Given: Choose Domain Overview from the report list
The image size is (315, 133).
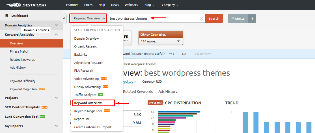Looking at the screenshot, I should pos(87,38).
